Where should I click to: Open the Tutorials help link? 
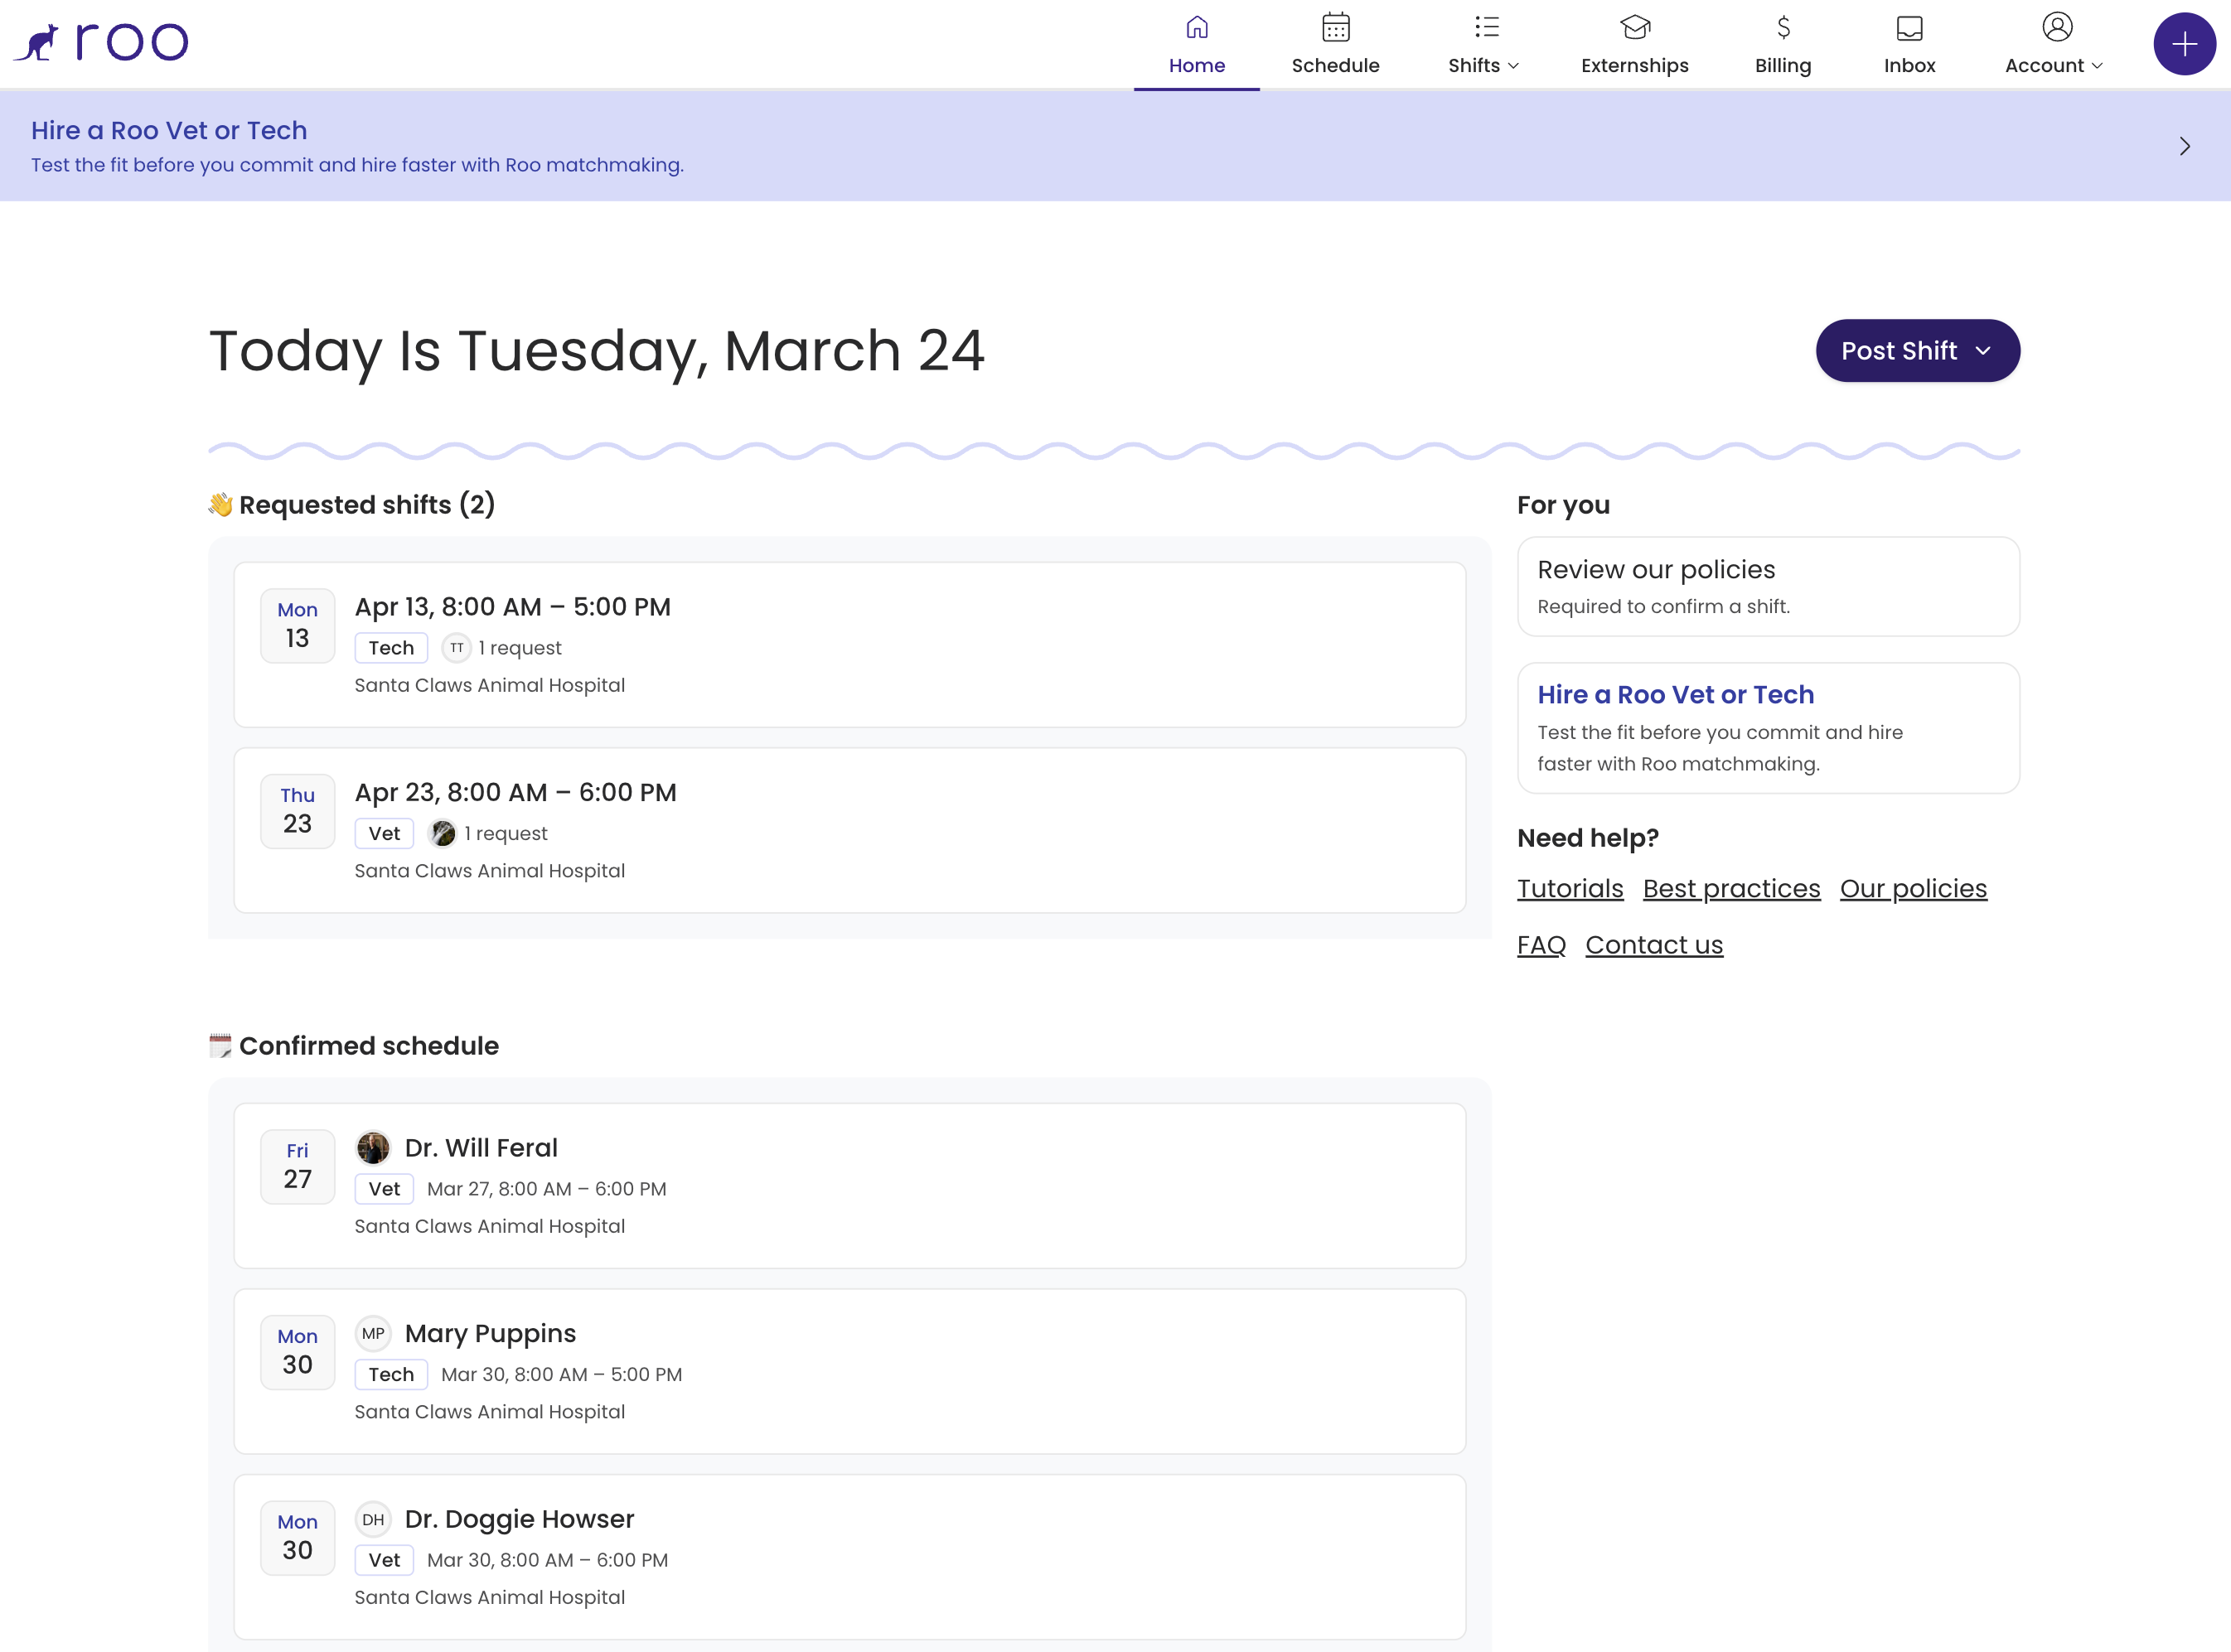tap(1570, 888)
